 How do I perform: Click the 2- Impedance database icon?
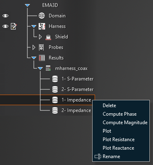[55, 110]
